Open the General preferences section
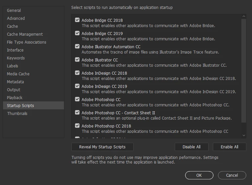This screenshot has width=252, height=185. (33, 11)
